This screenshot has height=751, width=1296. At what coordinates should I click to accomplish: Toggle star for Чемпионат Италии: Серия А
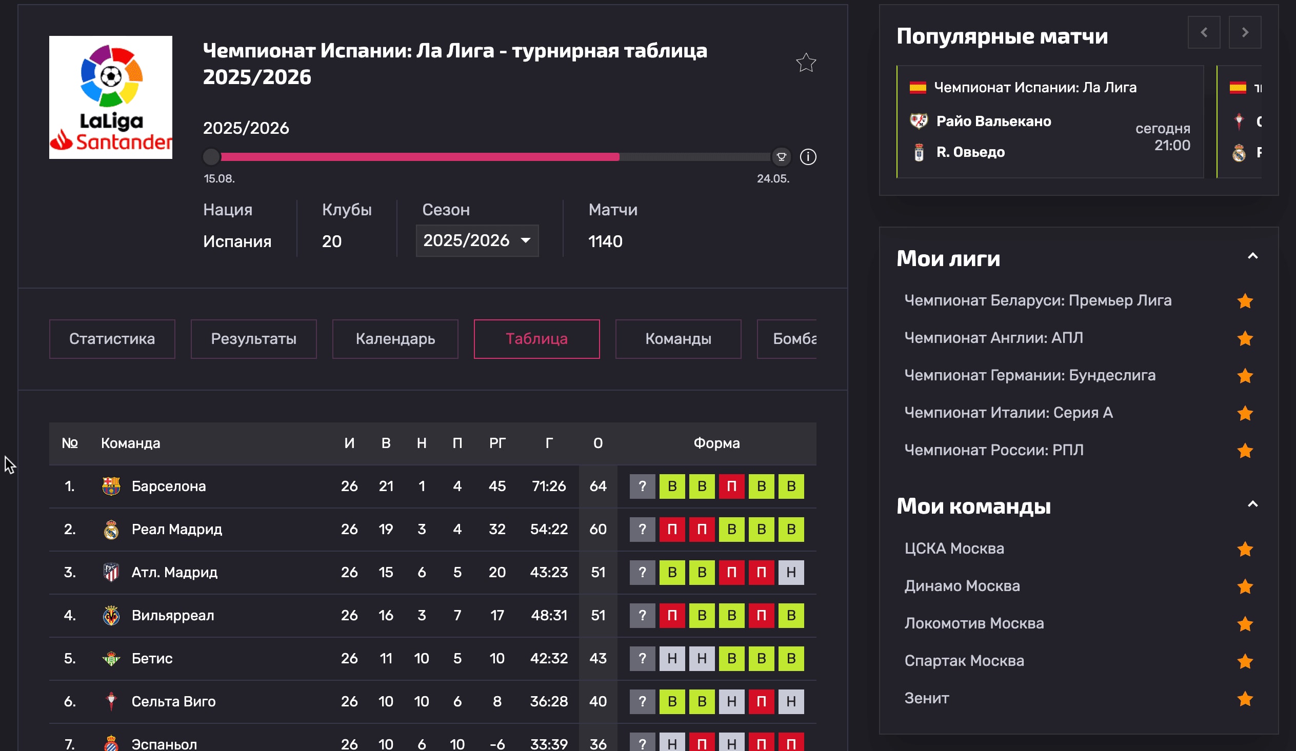1245,413
